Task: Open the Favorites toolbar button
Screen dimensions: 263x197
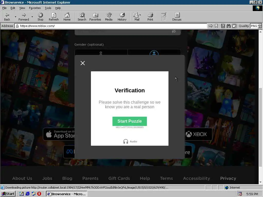Action: click(95, 17)
